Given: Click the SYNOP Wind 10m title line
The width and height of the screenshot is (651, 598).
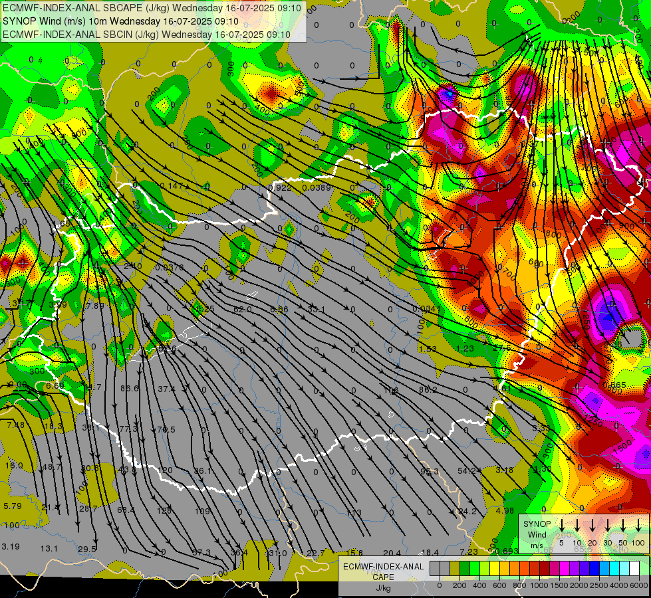Looking at the screenshot, I should [120, 21].
